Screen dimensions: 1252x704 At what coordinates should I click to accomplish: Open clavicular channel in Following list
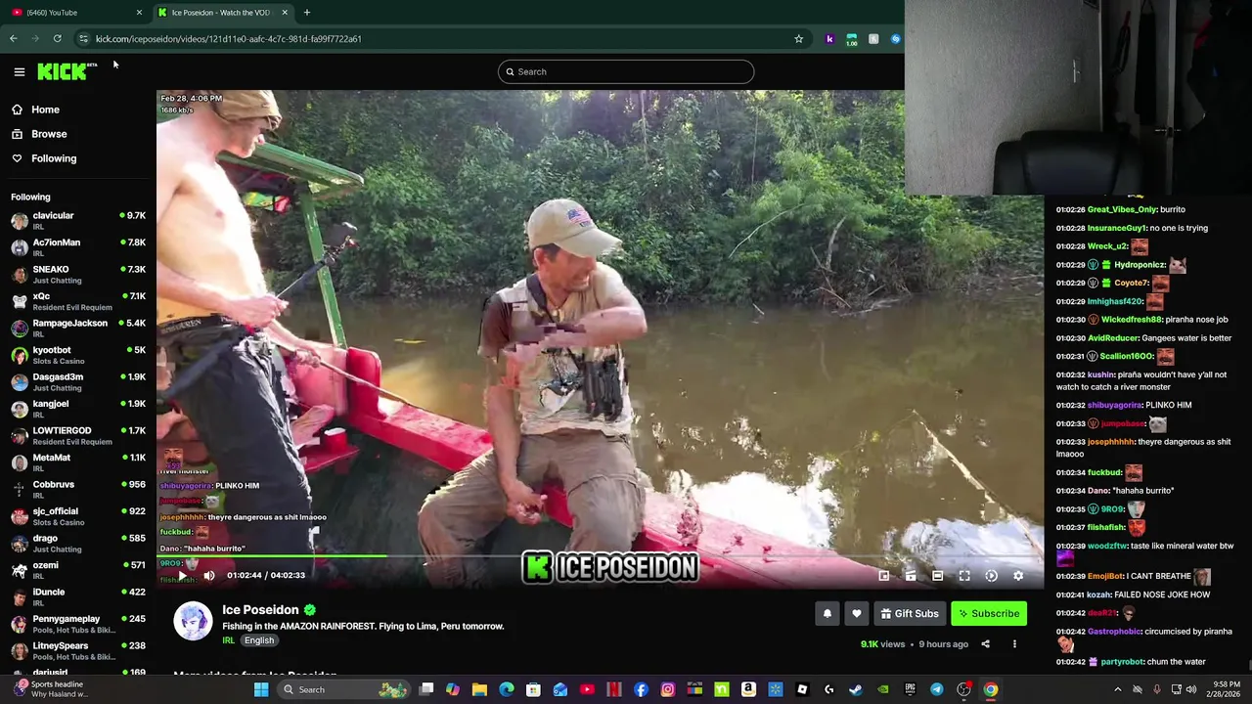[x=78, y=220]
